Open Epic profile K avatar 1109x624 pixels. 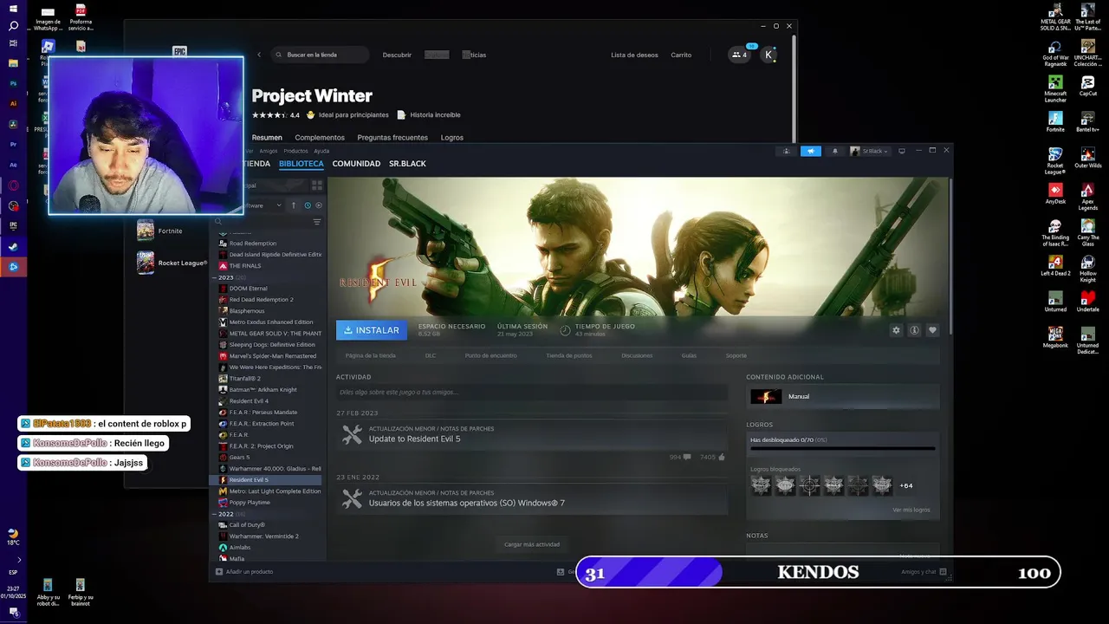pyautogui.click(x=769, y=55)
